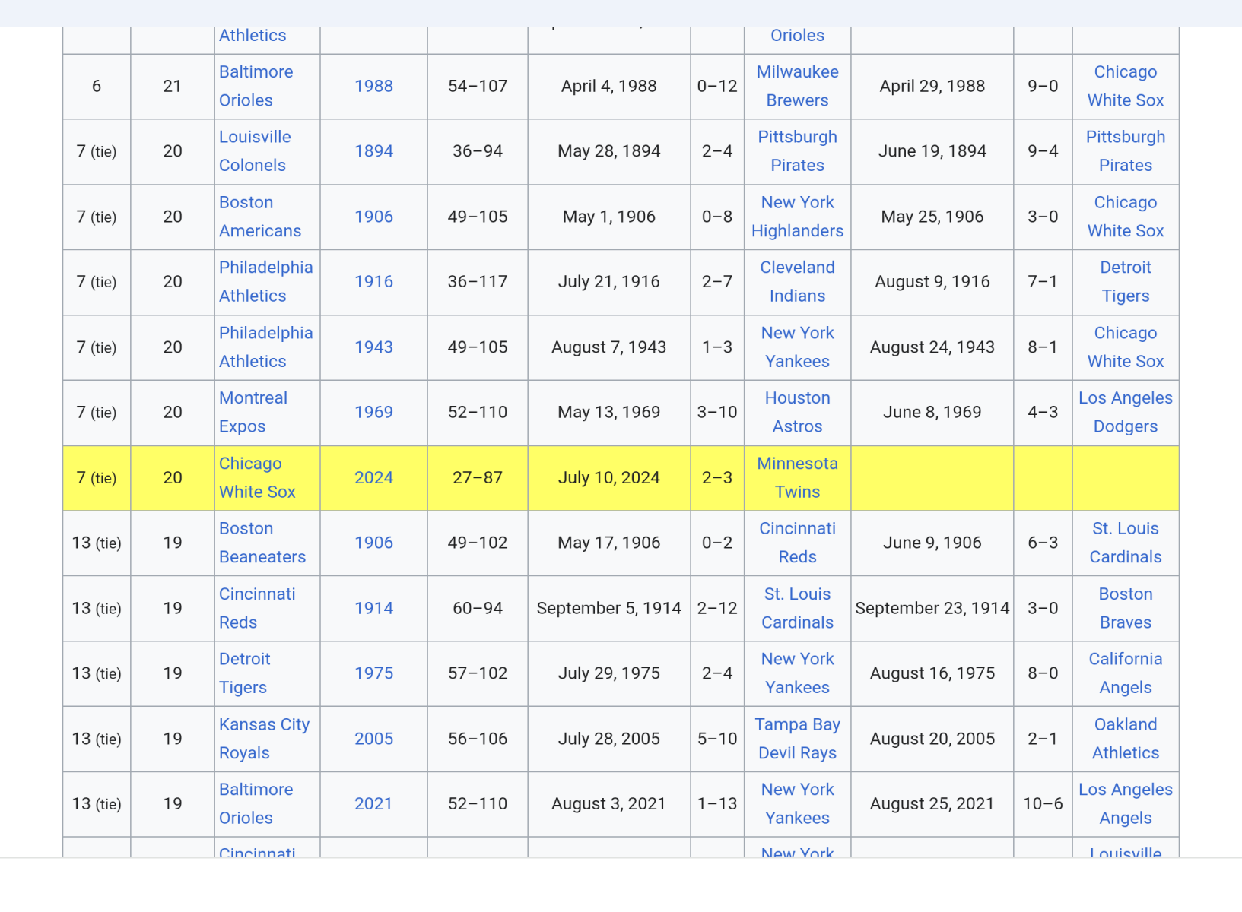The image size is (1242, 912).
Task: Click the 1988 season link
Action: [373, 86]
